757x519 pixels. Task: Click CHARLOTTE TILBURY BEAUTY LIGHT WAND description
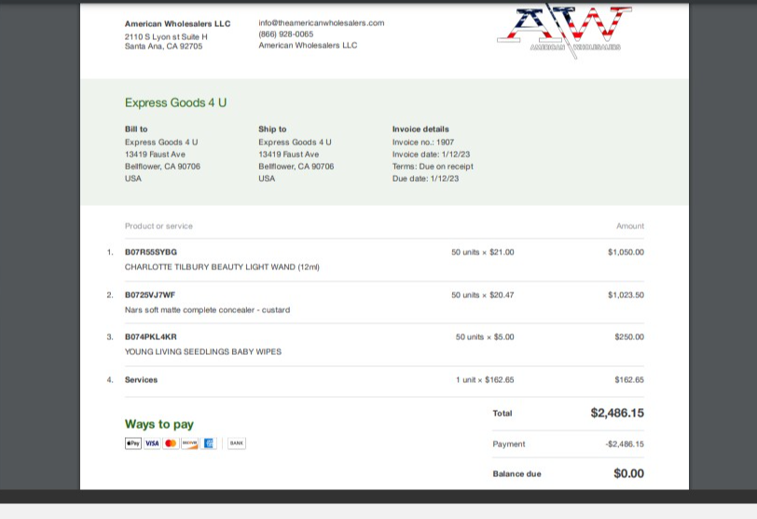coord(222,267)
